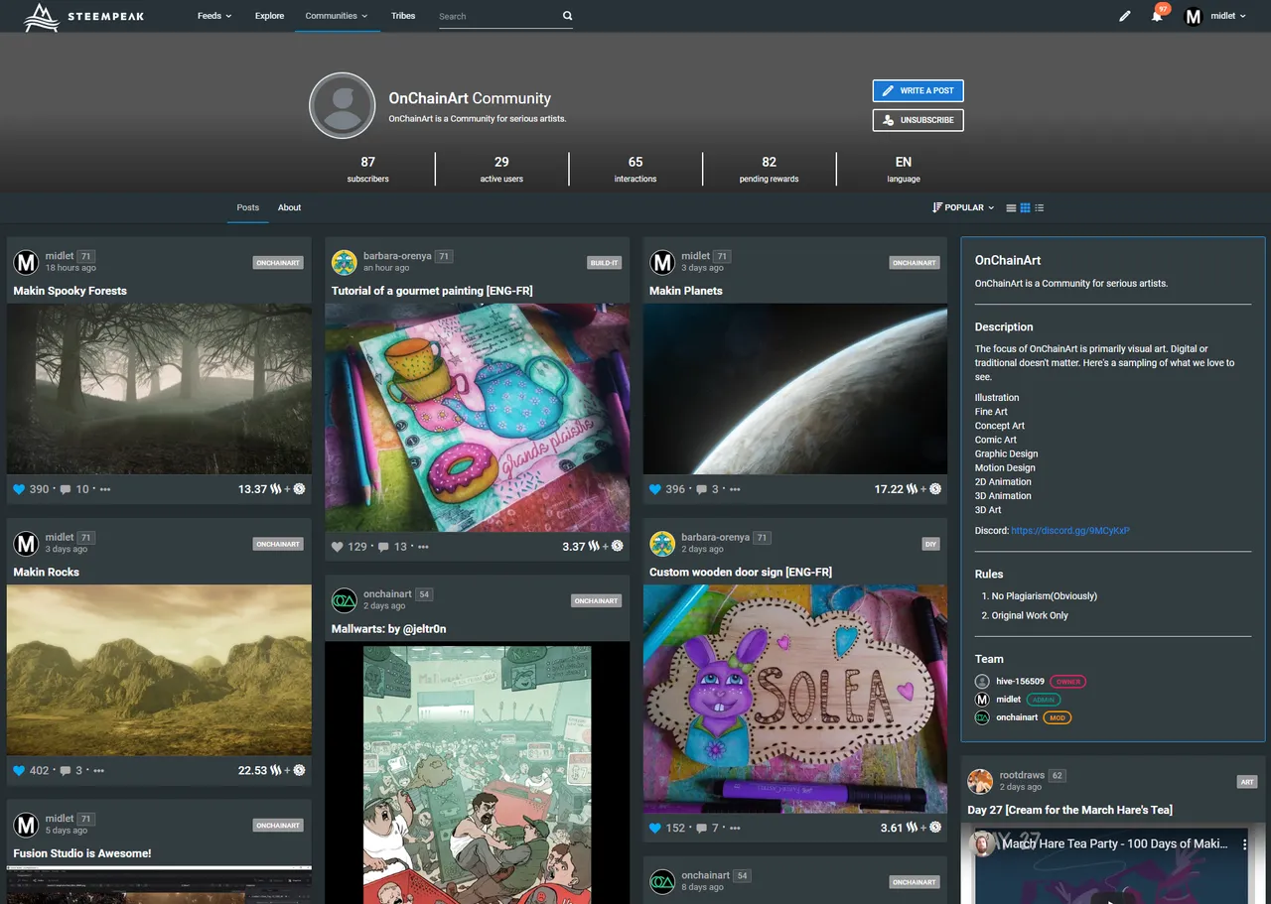Switch to grid view layout
Image resolution: width=1271 pixels, height=904 pixels.
pos(1026,208)
